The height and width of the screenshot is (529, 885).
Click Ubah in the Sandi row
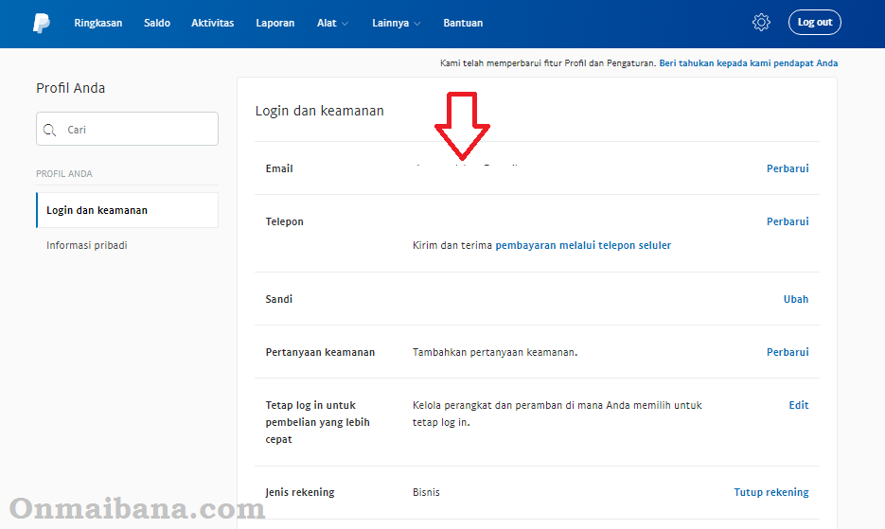pyautogui.click(x=796, y=299)
